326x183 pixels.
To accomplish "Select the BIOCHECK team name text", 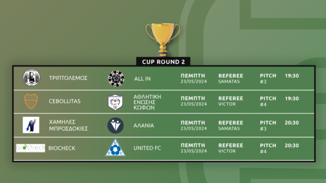I will point(62,148).
